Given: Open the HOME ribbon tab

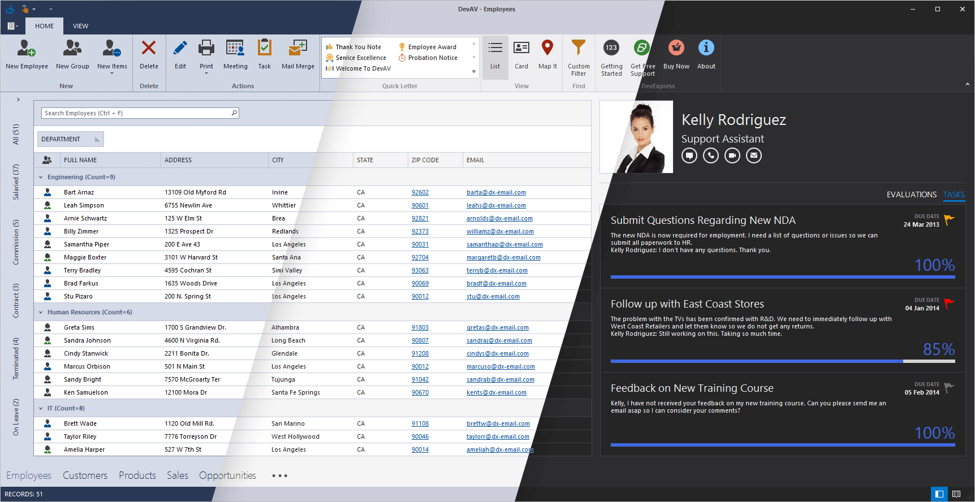Looking at the screenshot, I should click(x=44, y=26).
